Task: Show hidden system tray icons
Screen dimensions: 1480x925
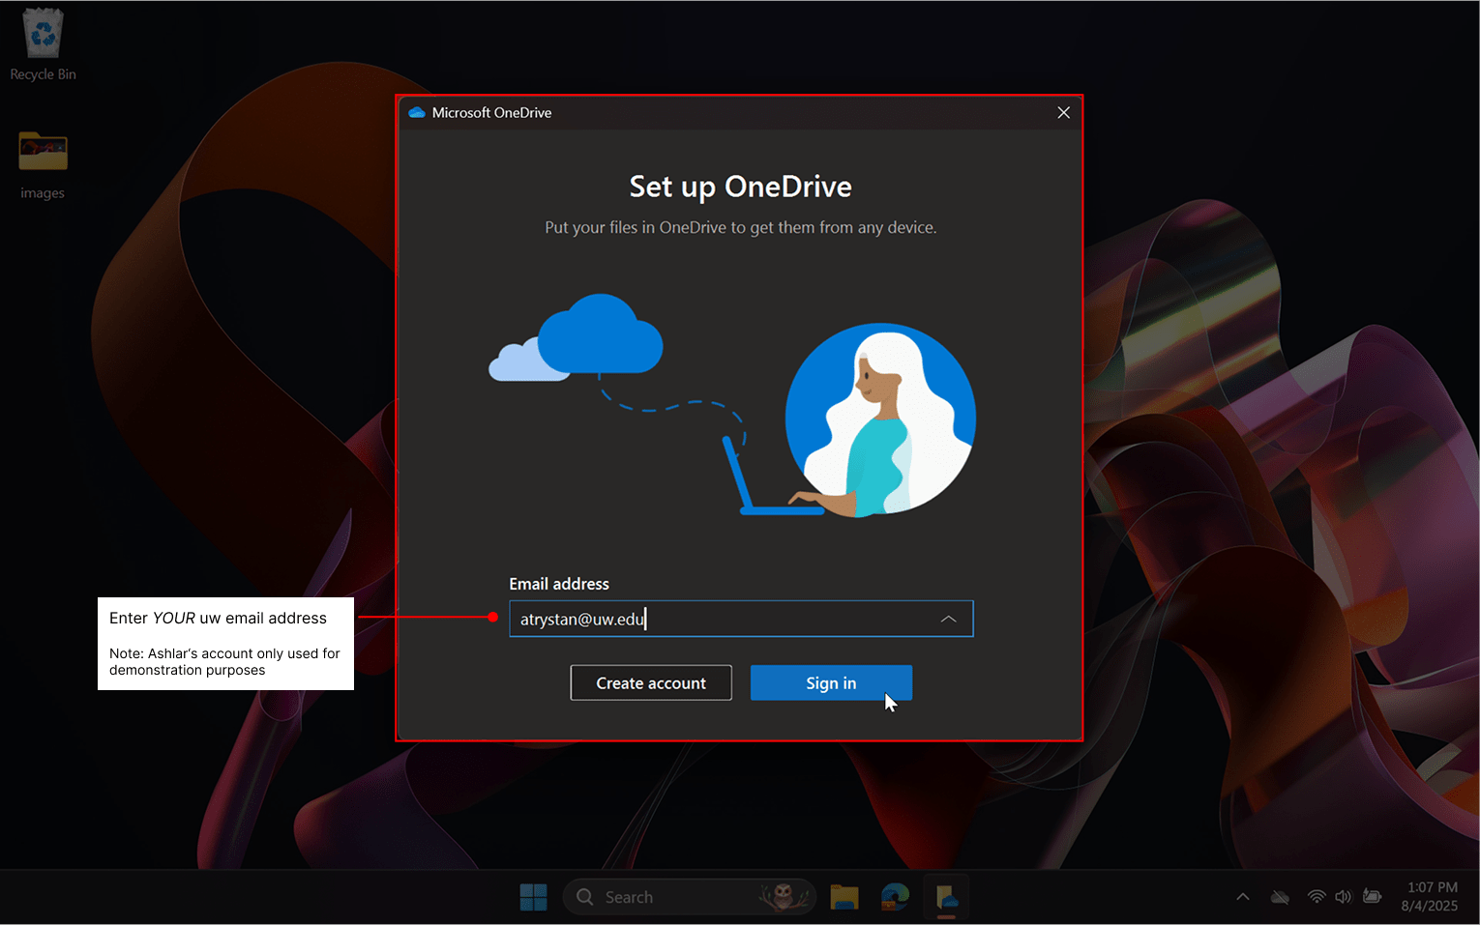Action: click(1243, 897)
